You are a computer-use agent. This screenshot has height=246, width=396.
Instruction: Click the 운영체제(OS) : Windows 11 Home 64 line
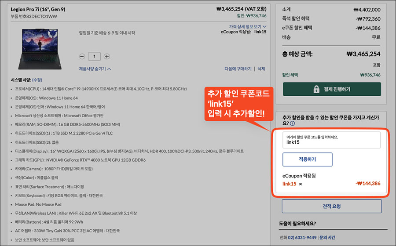(46, 98)
